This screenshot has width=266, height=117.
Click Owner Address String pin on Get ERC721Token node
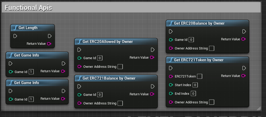point(171,102)
